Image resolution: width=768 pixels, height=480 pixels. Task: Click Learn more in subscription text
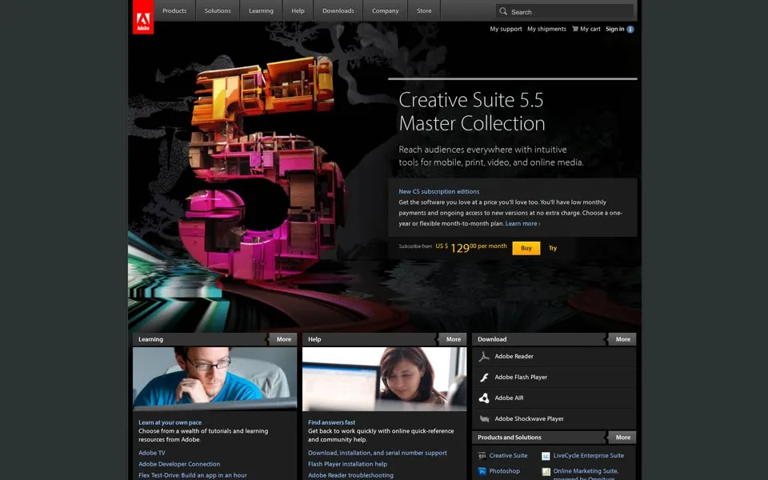tap(522, 223)
